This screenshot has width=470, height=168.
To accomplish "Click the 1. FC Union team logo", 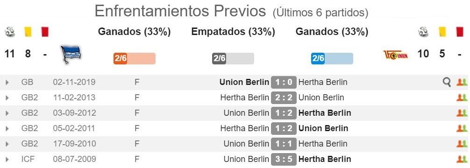I will pos(395,55).
